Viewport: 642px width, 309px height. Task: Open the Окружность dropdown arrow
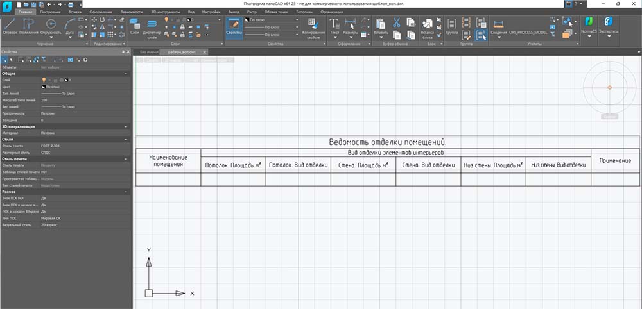(x=51, y=36)
